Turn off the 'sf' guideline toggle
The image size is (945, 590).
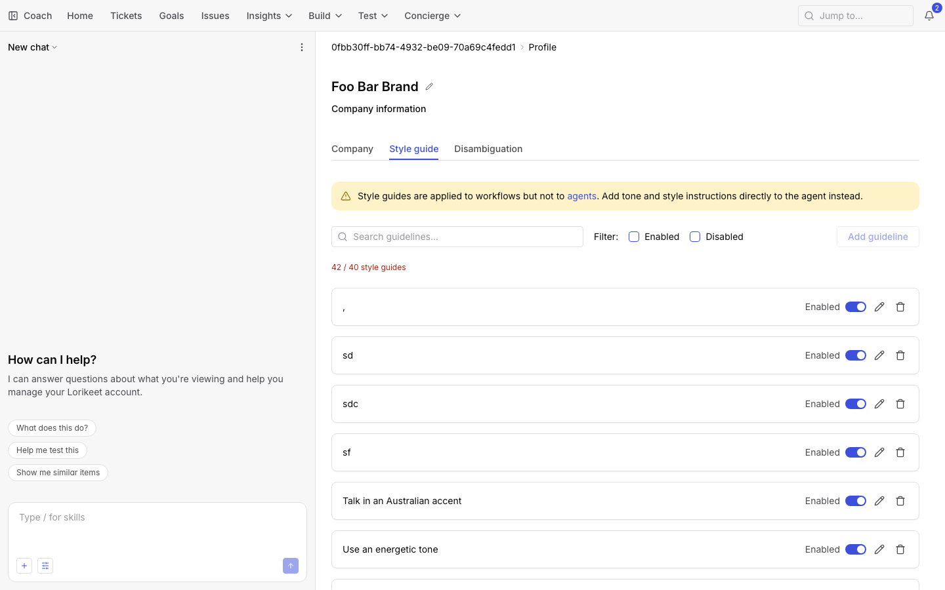856,452
